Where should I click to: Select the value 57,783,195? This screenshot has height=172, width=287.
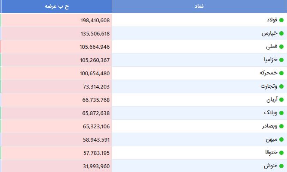[x=97, y=153]
